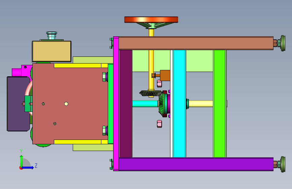Select the upper pink nut near gears
Image resolution: width=292 pixels, height=189 pixels.
tap(159, 83)
